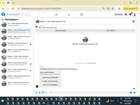The image size is (140, 105).
Task: Open the emoji picker in message box
Action: click(131, 92)
